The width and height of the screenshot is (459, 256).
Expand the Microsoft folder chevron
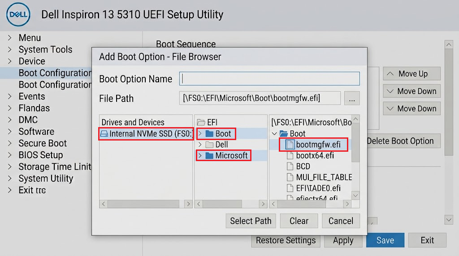(x=200, y=155)
